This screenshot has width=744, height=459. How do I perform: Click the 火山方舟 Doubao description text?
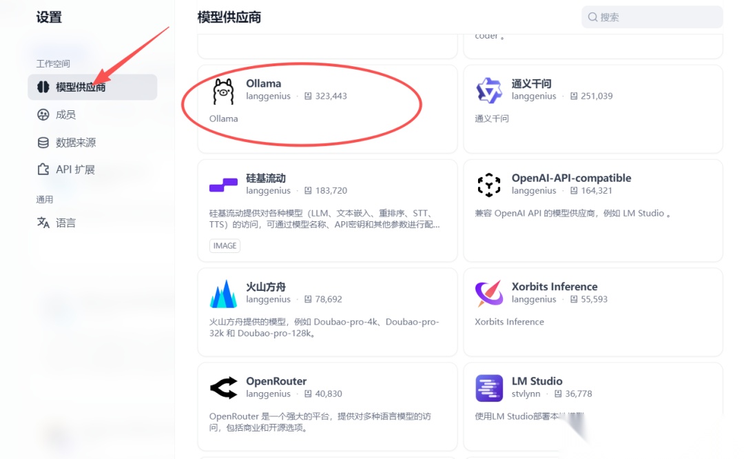(x=324, y=327)
